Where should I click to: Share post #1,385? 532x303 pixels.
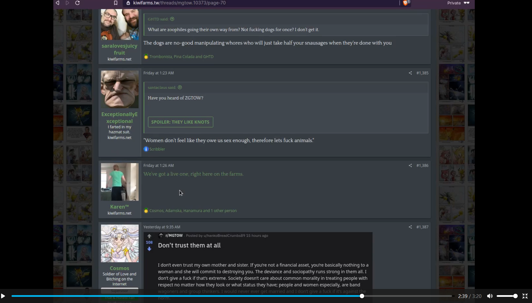tap(410, 73)
